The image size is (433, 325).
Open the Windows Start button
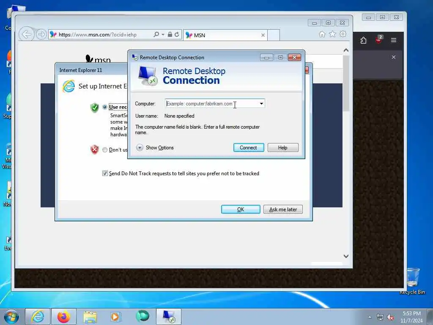(11, 317)
